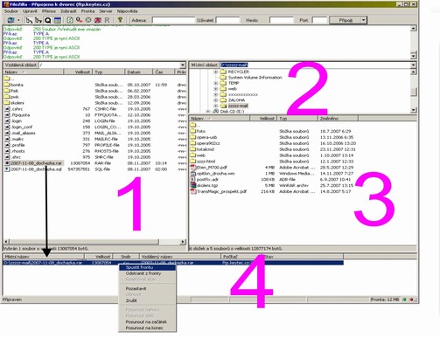
Task: Click the Reconnect R toolbar icon
Action: pyautogui.click(x=107, y=20)
